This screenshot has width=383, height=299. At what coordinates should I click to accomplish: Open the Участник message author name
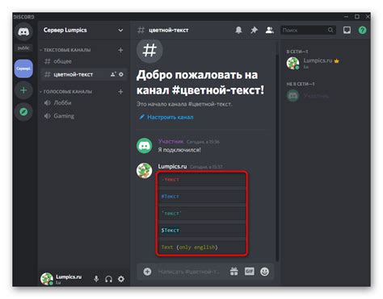coord(170,141)
